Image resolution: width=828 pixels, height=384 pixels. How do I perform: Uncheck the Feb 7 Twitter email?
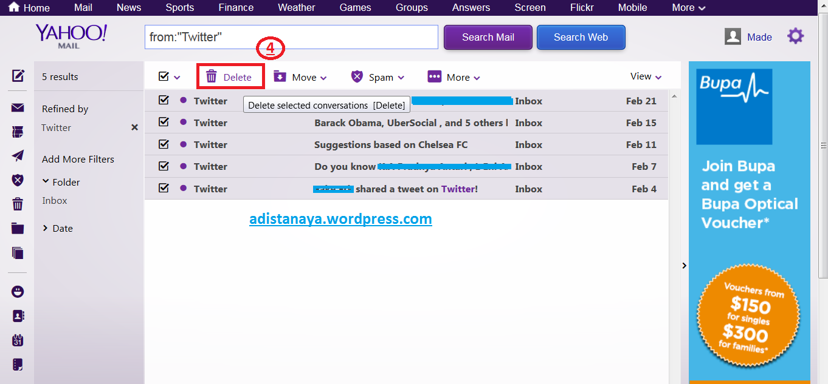[164, 166]
